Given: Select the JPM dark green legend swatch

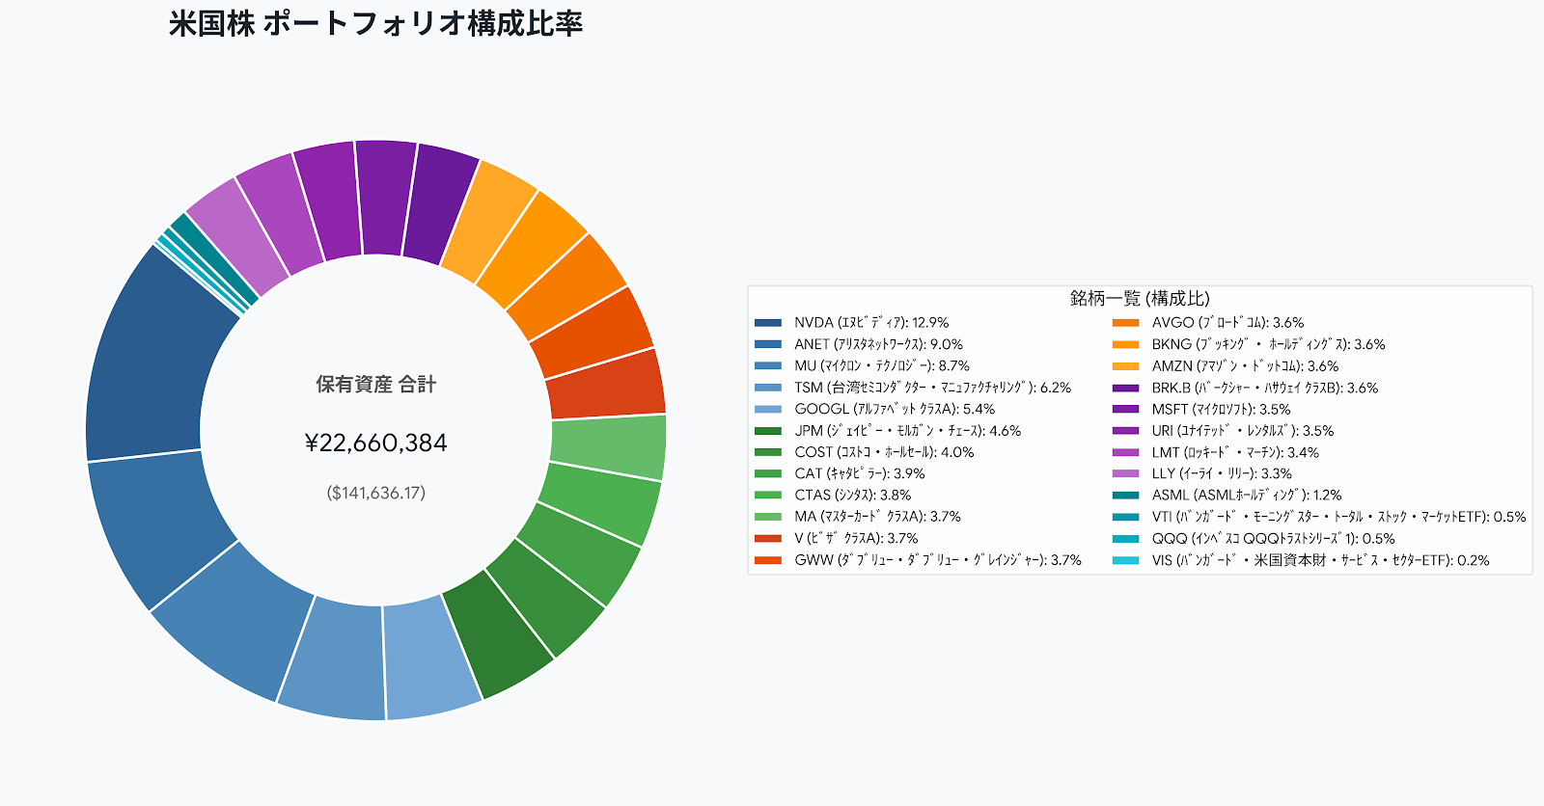Looking at the screenshot, I should tap(768, 431).
